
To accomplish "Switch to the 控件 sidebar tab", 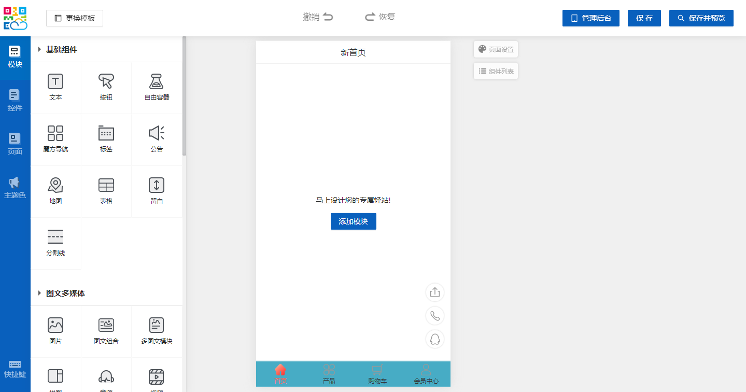I will pos(15,101).
